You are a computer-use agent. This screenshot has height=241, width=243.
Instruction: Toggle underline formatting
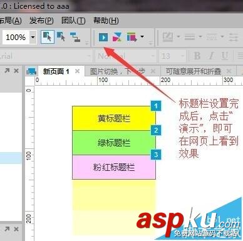[225, 56]
